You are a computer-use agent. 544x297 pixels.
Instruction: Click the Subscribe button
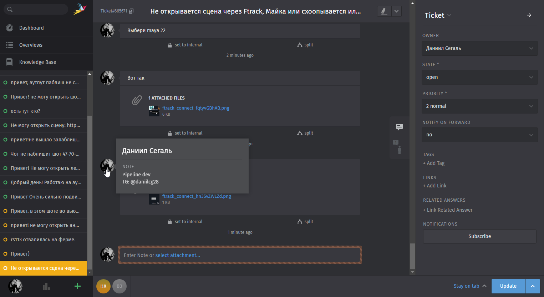point(479,236)
